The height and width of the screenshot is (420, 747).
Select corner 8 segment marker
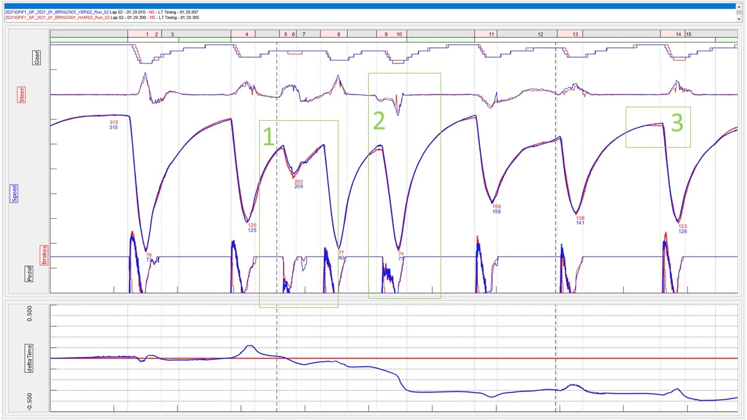[338, 34]
